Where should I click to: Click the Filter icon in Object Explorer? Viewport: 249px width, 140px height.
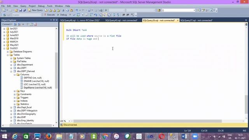(27, 24)
